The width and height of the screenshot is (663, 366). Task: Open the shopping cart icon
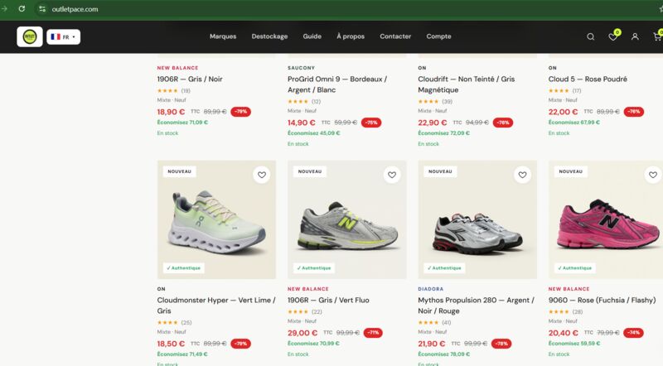coord(657,36)
